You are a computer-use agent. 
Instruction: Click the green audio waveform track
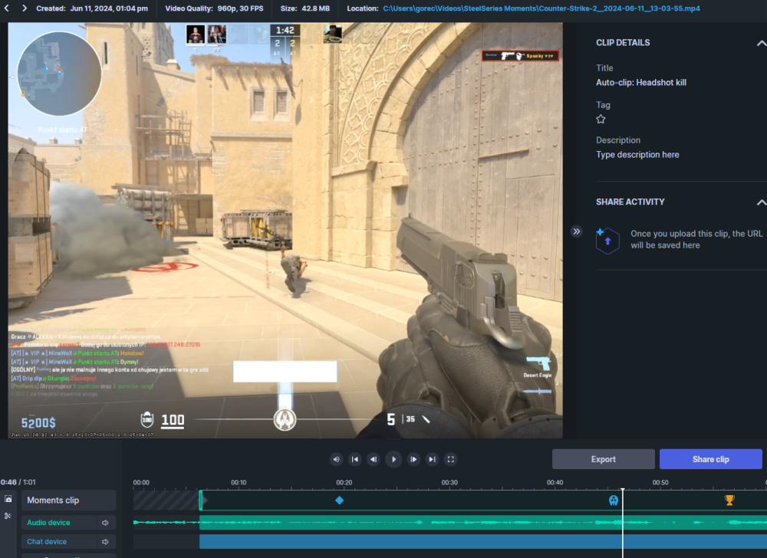click(483, 523)
